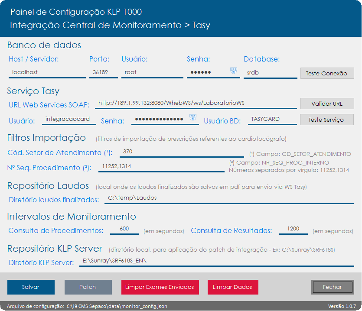Click the Campo: CD_SETOR_ATENDIMENTO hint text
The width and height of the screenshot is (362, 311).
click(300, 154)
